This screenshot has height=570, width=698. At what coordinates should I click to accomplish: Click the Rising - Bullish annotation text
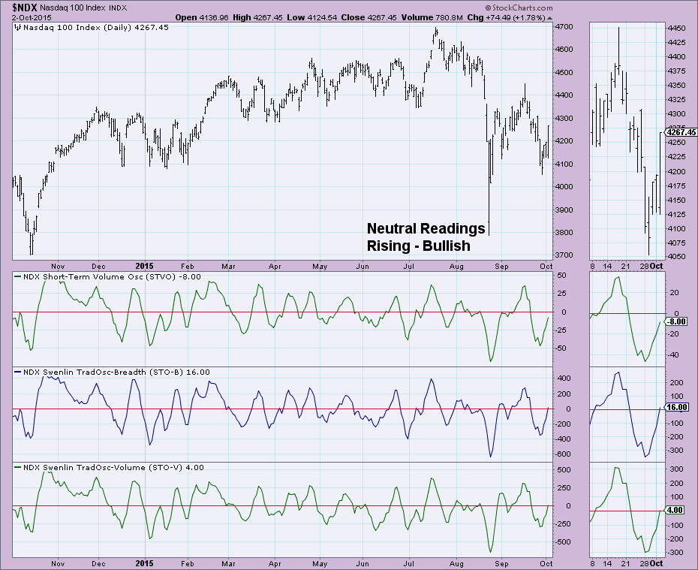pyautogui.click(x=419, y=246)
